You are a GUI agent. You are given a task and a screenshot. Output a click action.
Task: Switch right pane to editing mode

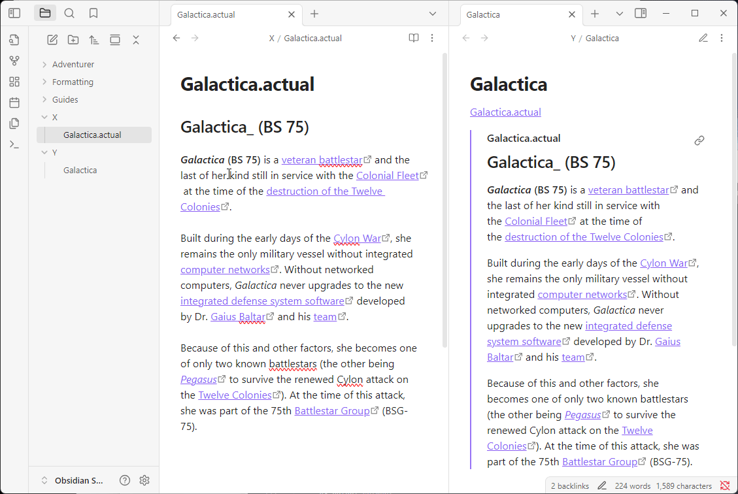point(703,38)
